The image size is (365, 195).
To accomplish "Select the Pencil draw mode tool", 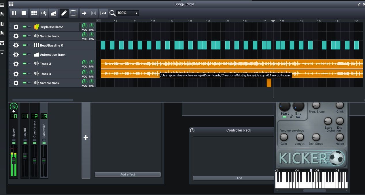I will coord(64,13).
